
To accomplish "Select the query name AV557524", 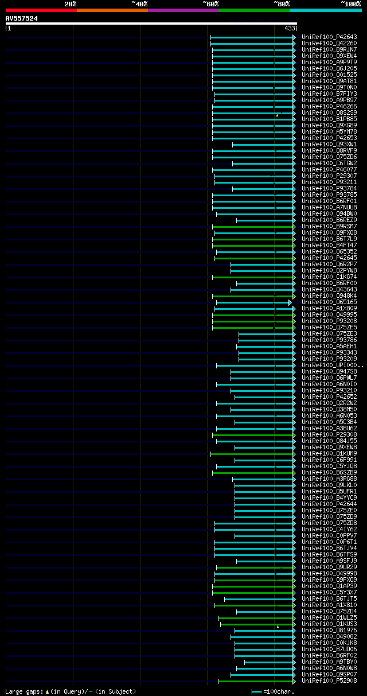I will coord(22,18).
